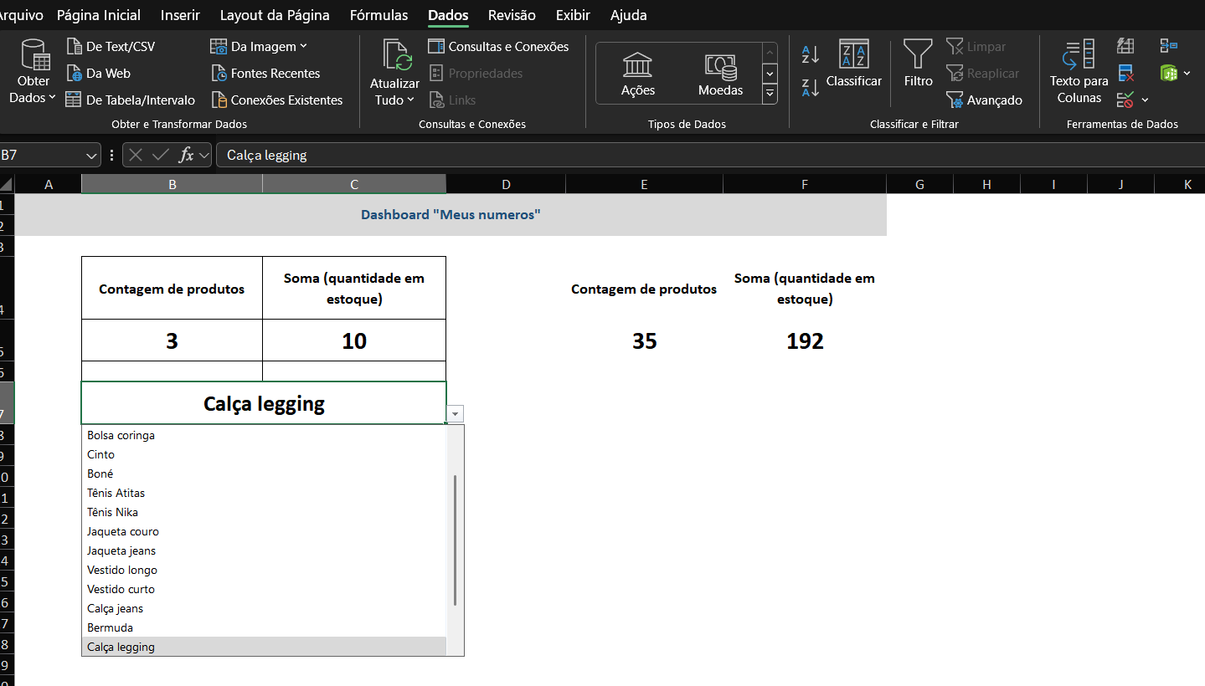Open the Classificar sort dialog
The image size is (1205, 686).
(854, 64)
